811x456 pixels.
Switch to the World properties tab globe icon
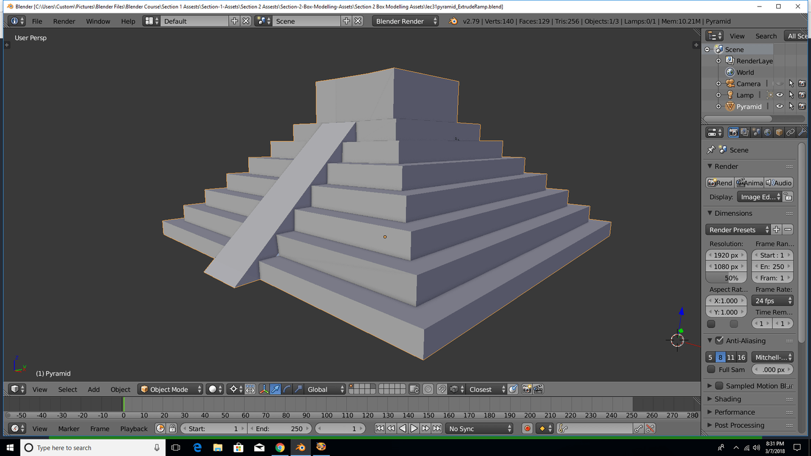point(767,132)
